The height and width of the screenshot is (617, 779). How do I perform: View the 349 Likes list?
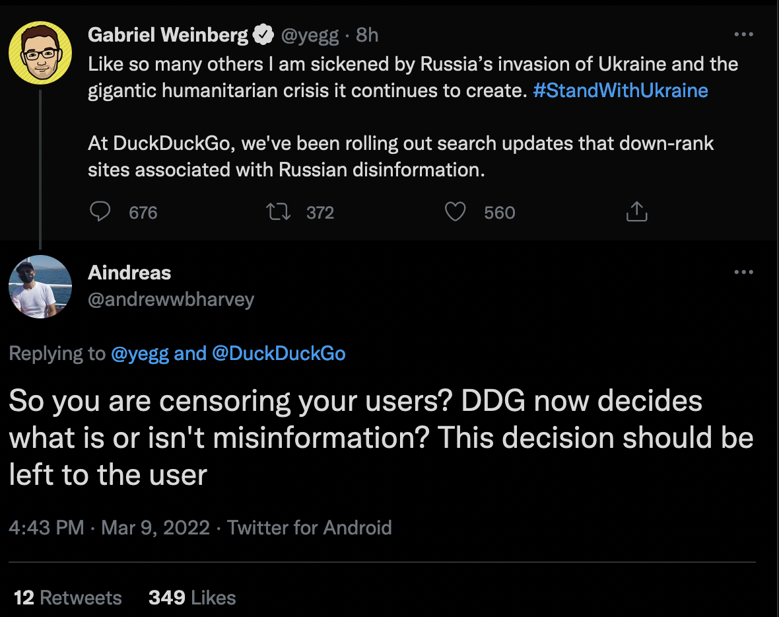click(192, 598)
